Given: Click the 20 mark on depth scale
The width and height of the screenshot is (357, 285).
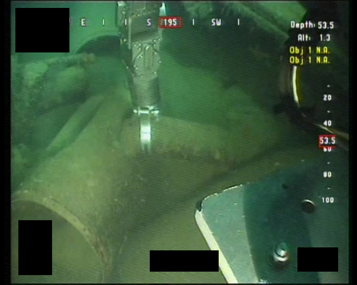Looking at the screenshot, I should click(327, 98).
